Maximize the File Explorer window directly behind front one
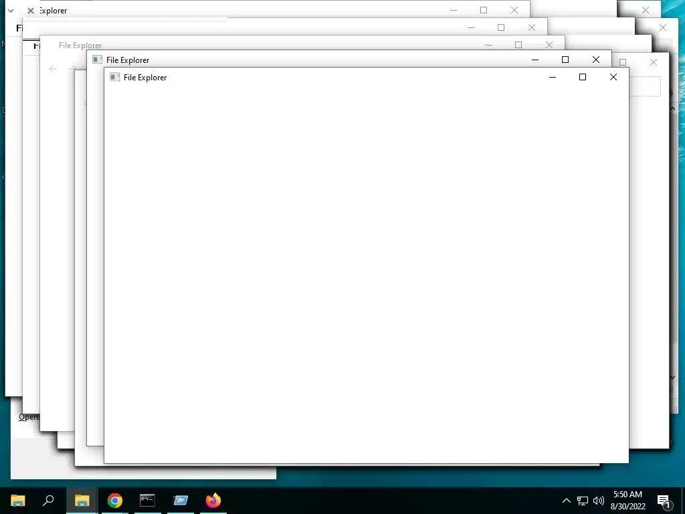Screen dimensions: 685x514 click(x=565, y=60)
